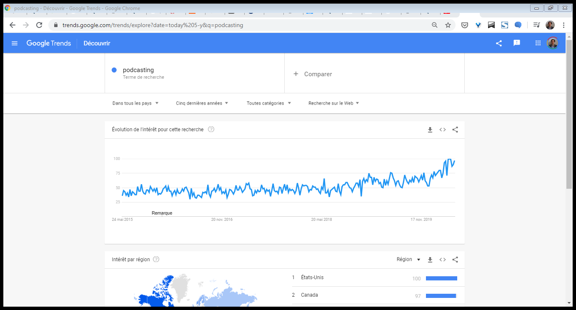Open Chrome profile avatar in toolbar
Viewport: 576px width, 310px height.
click(x=550, y=25)
